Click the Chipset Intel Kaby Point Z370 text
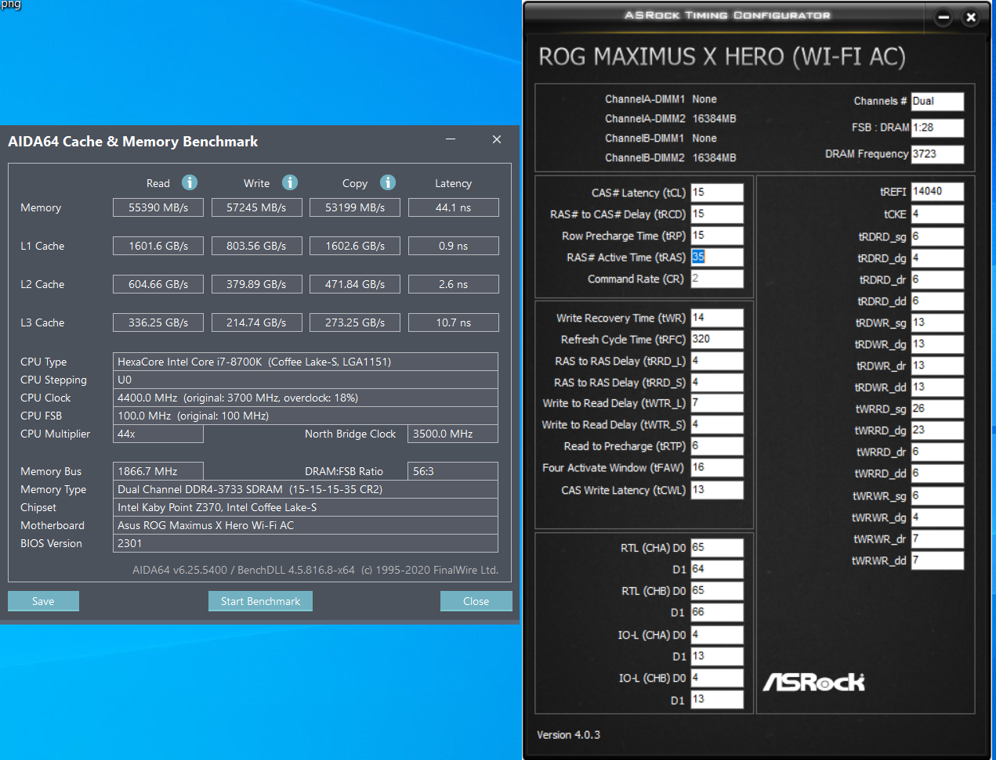Viewport: 996px width, 760px height. 306,507
